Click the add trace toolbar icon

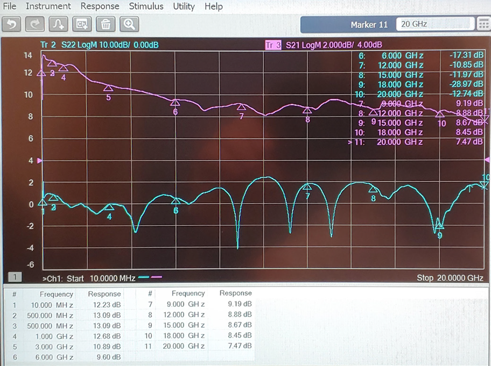58,24
